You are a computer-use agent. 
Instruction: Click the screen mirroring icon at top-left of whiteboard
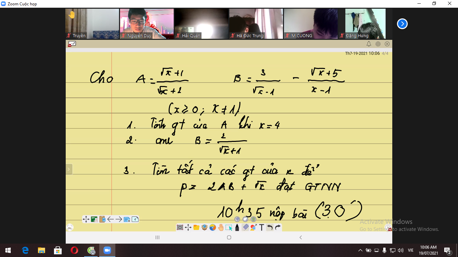pyautogui.click(x=72, y=44)
